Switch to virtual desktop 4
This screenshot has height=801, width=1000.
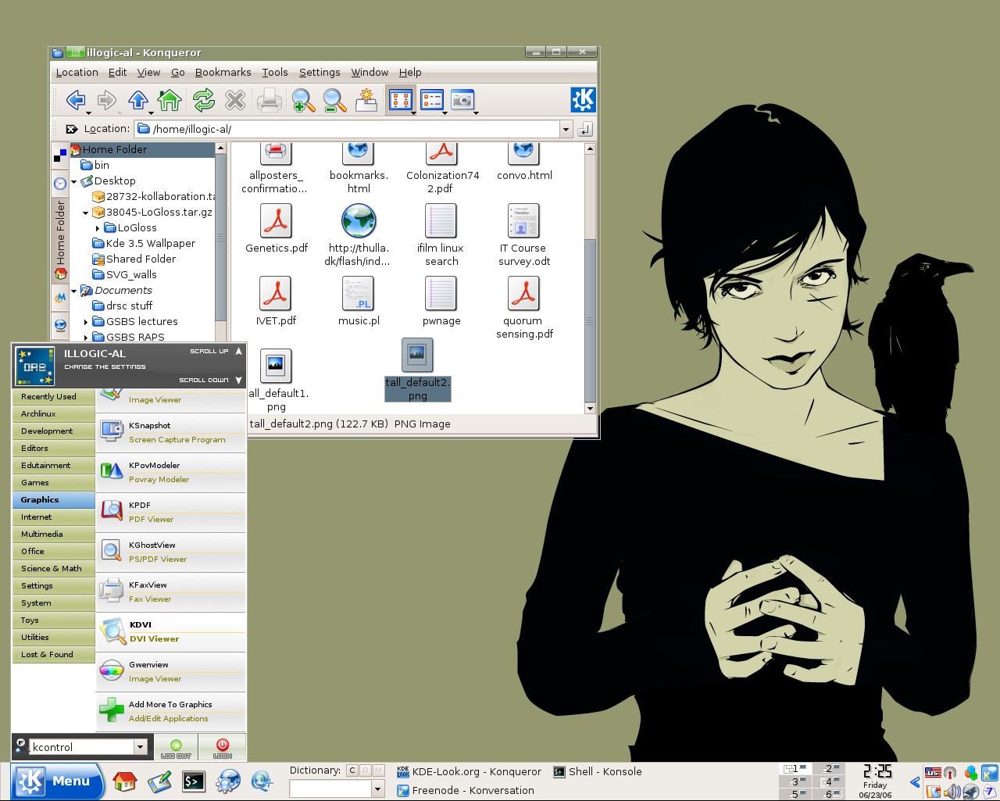click(x=827, y=781)
